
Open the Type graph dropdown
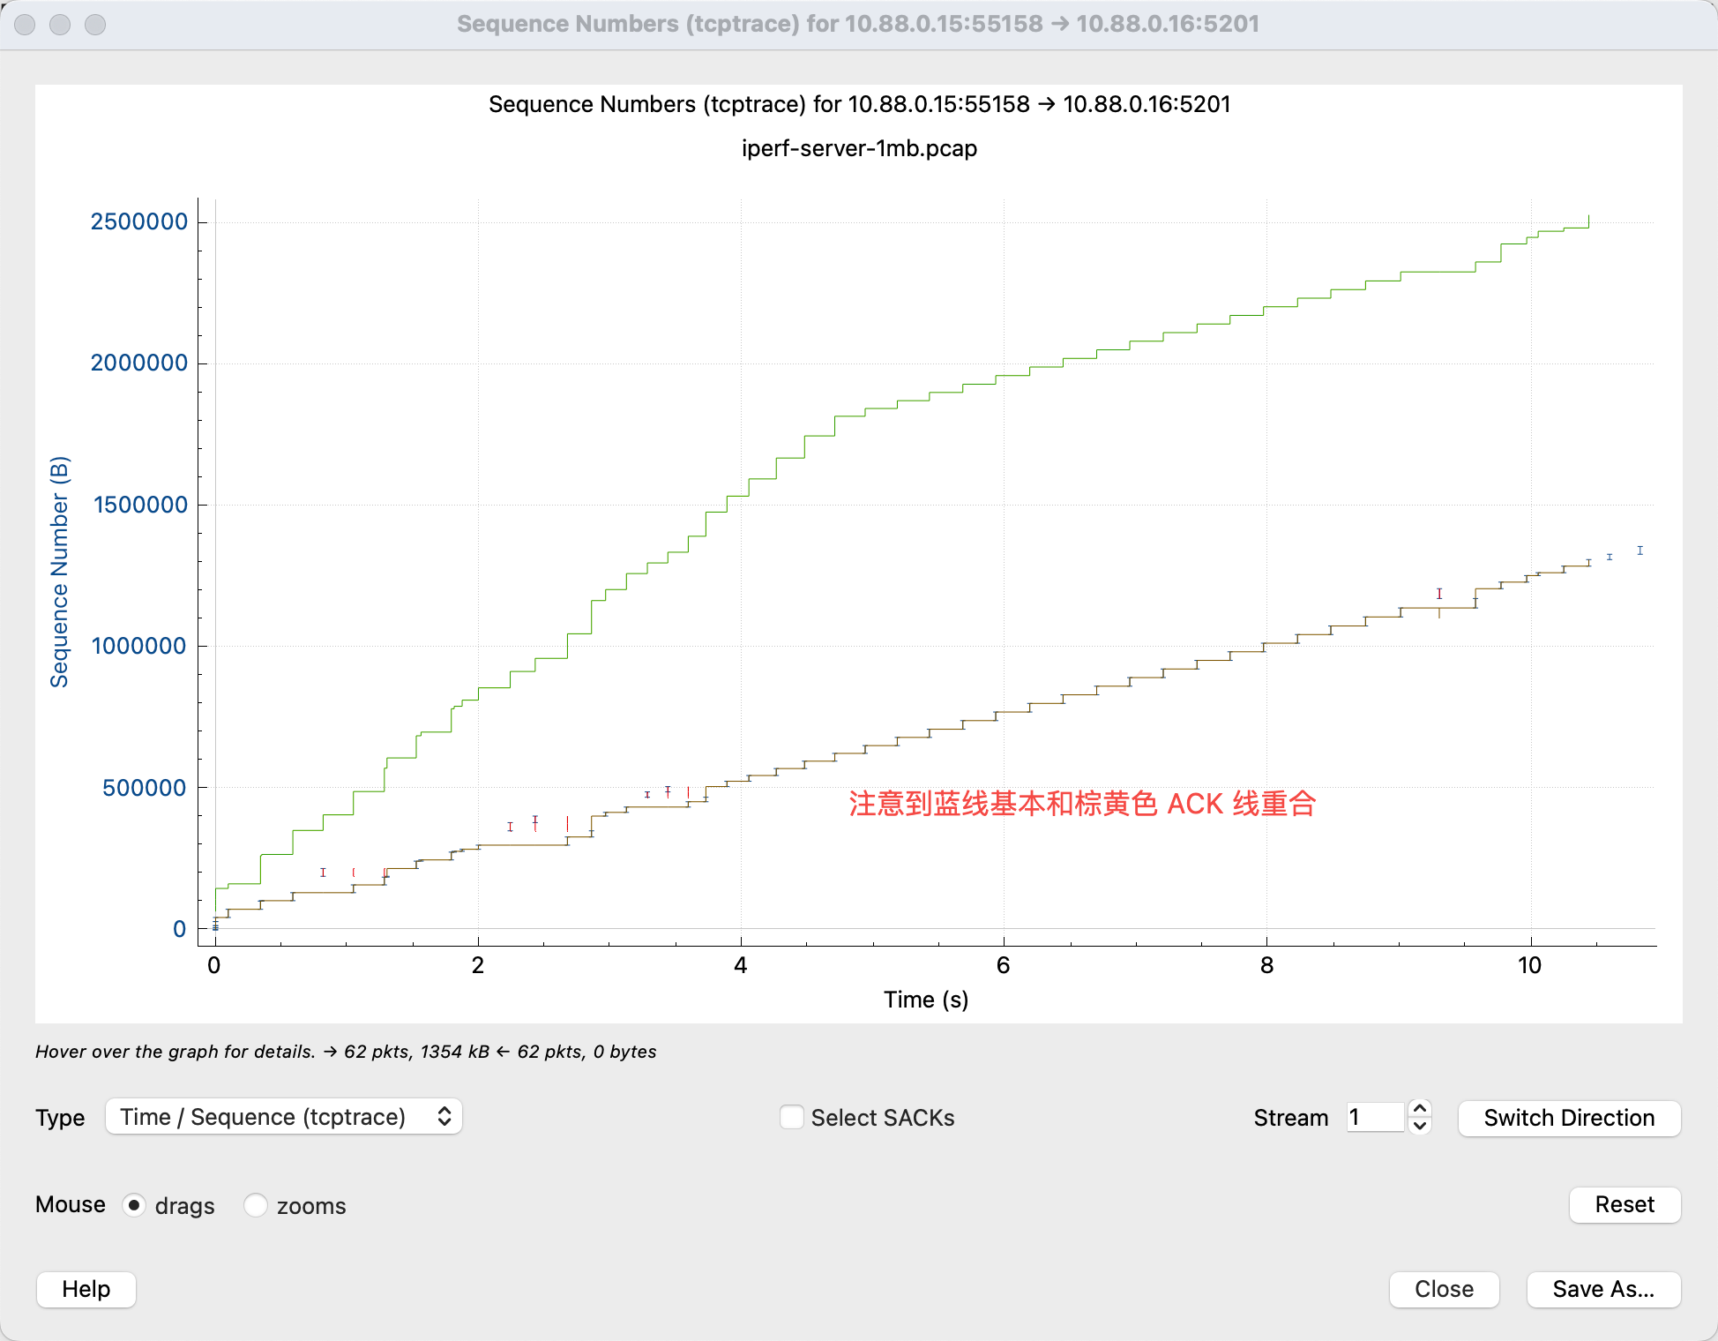click(283, 1117)
